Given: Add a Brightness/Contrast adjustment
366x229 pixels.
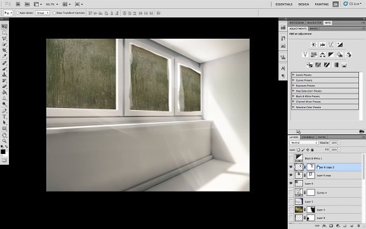Looking at the screenshot, I should [314, 45].
